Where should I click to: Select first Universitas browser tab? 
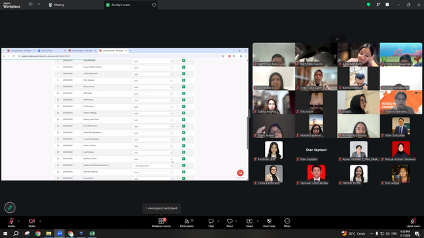21,51
